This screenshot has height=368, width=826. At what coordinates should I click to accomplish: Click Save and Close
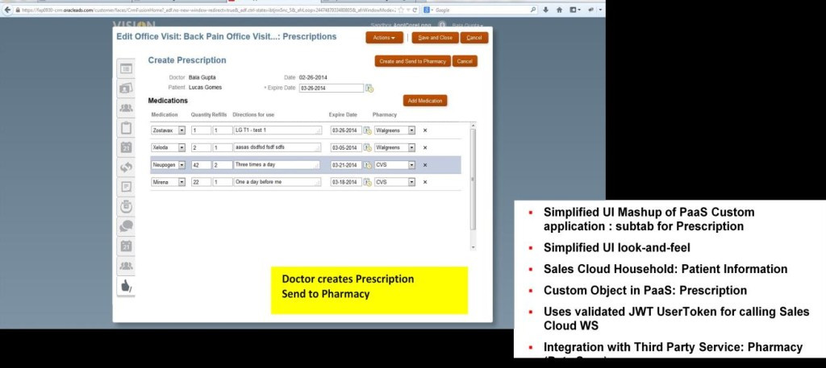pos(435,38)
